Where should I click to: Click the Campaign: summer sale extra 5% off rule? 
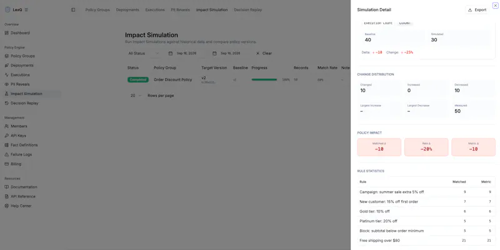(x=392, y=192)
